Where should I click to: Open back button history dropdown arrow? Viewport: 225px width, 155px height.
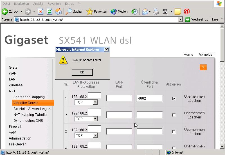point(22,12)
